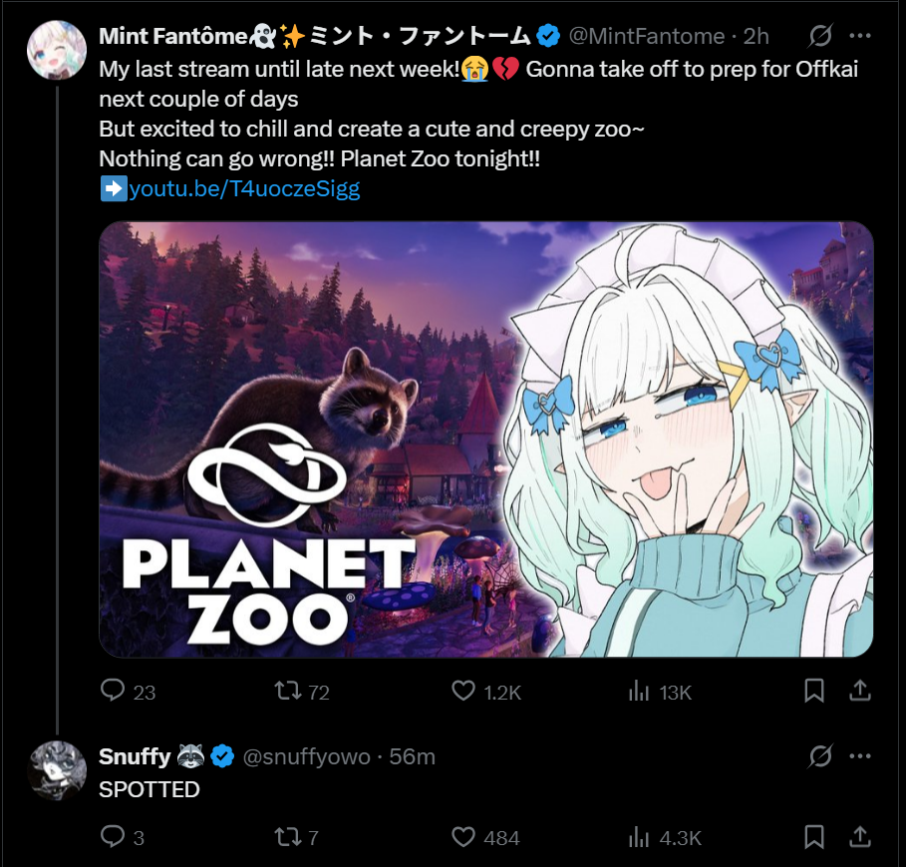Reply to Snuffy's SPOTTED tweet
906x867 pixels.
(115, 837)
